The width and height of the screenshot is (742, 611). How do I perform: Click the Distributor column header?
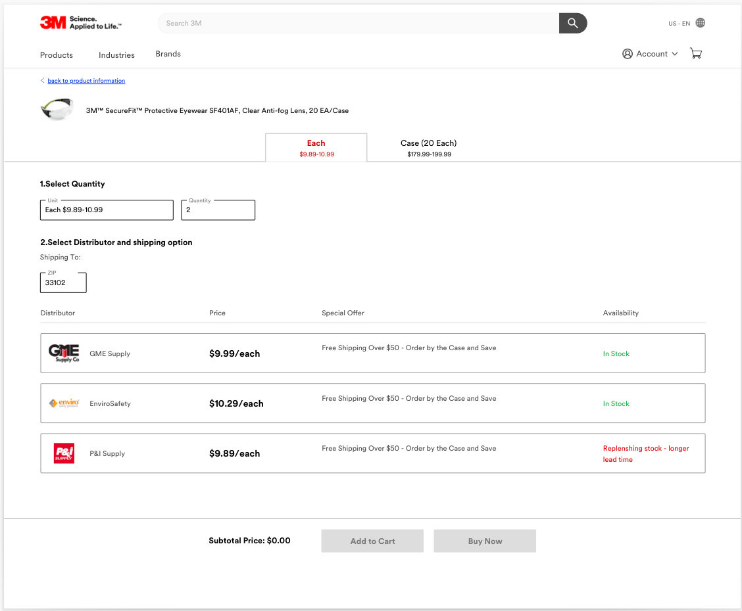point(58,313)
